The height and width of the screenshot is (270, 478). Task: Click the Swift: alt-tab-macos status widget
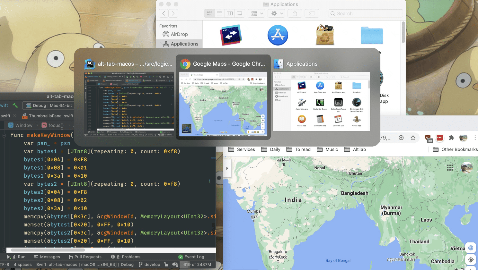[85, 265]
